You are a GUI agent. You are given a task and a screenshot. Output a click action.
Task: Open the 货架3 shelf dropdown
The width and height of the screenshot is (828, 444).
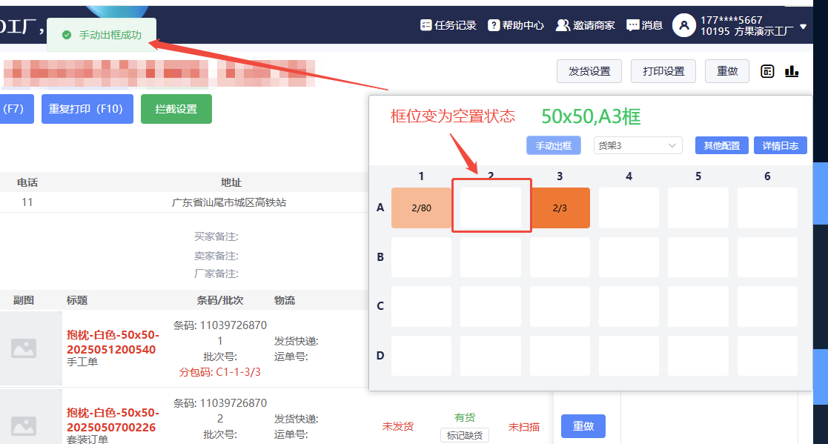coord(638,146)
